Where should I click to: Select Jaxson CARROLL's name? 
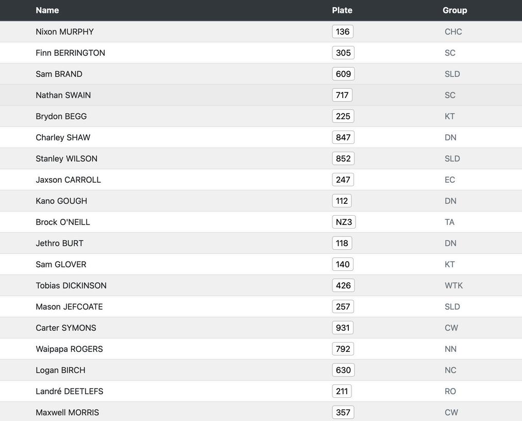click(x=69, y=180)
